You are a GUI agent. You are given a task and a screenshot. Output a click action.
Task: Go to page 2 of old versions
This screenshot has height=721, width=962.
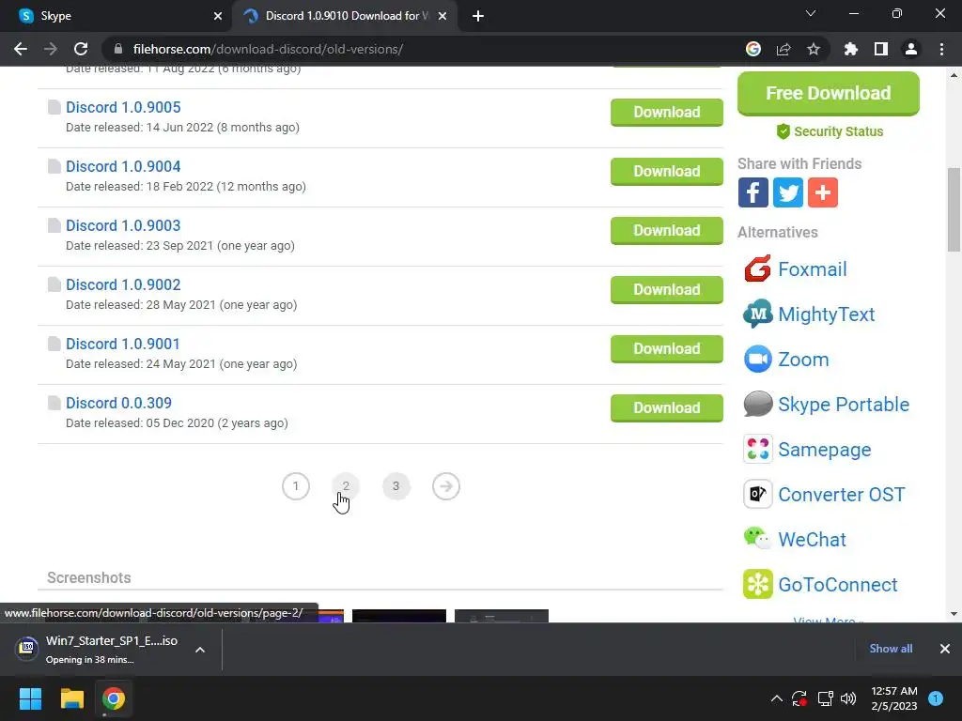tap(346, 486)
